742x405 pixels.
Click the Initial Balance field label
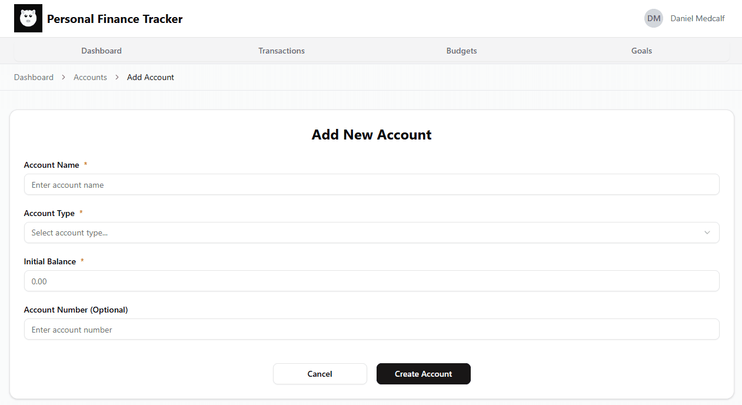click(50, 261)
